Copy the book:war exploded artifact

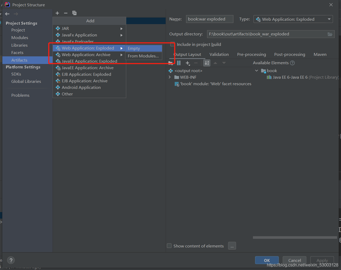point(74,13)
